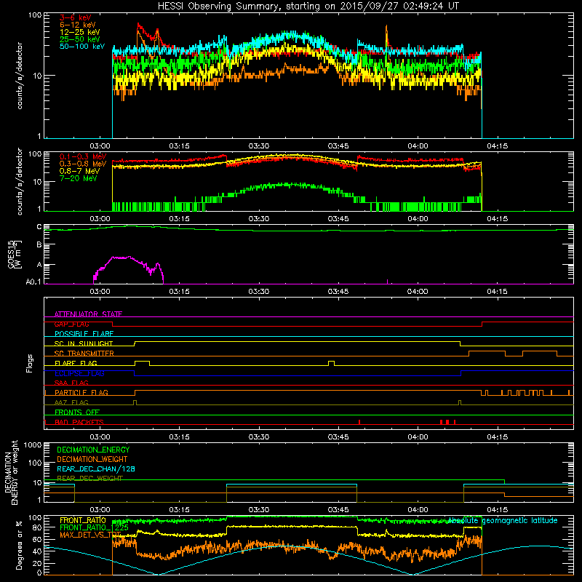
Task: Pick the 50-100 keV legend label
Action: pos(82,47)
